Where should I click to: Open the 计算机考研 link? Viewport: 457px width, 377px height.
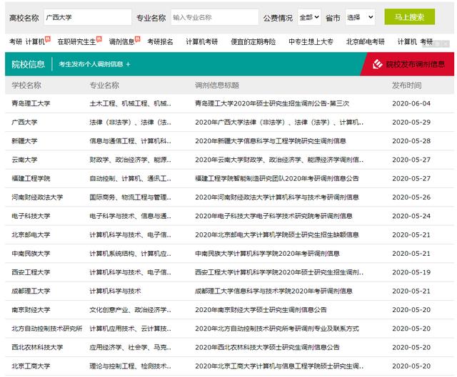[x=201, y=42]
